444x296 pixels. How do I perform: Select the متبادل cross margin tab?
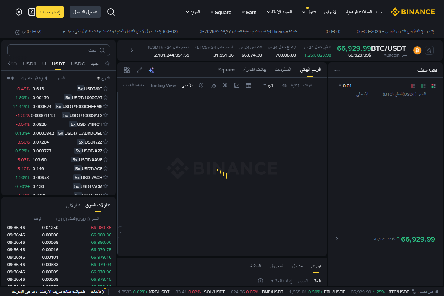point(297,266)
